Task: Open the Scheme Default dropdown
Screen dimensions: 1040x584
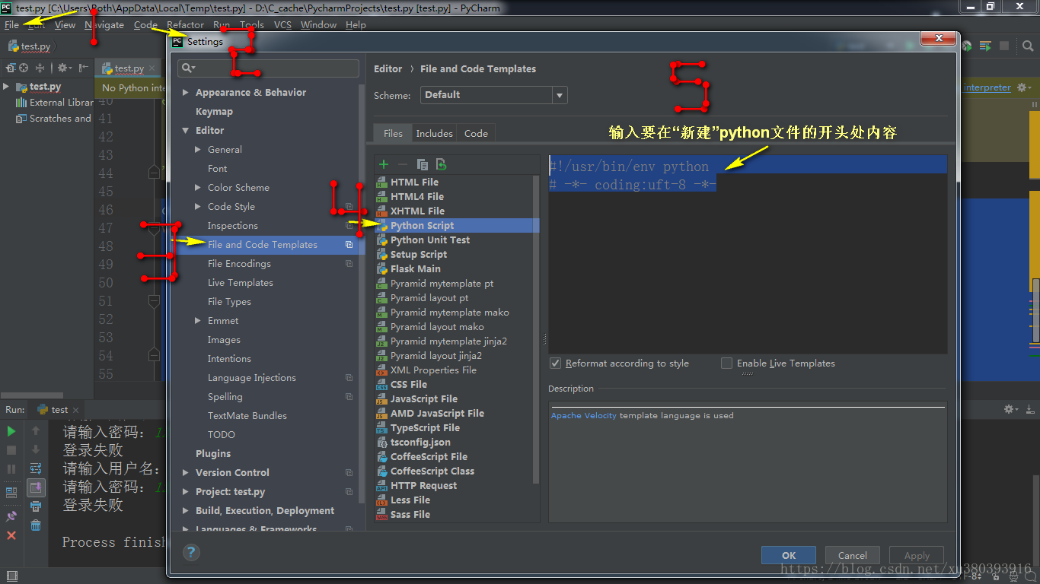Action: coord(493,95)
